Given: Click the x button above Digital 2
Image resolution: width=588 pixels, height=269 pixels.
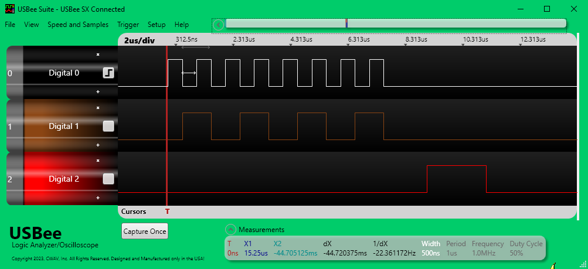Looking at the screenshot, I should [x=98, y=161].
